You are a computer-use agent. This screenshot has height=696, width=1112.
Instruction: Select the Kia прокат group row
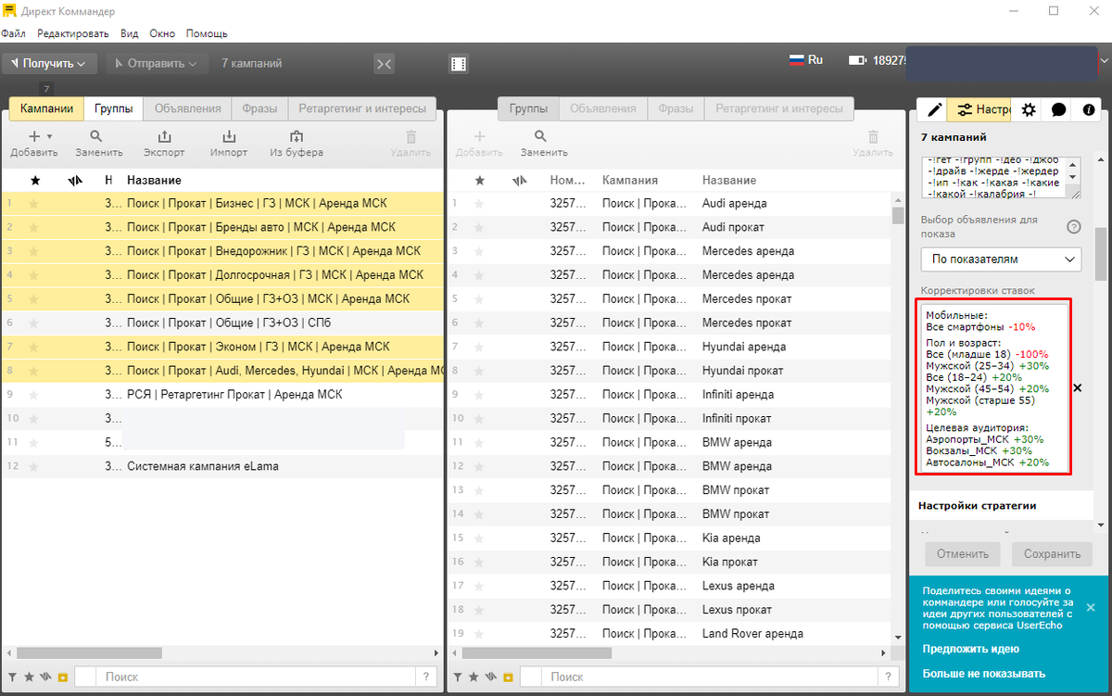tap(671, 562)
